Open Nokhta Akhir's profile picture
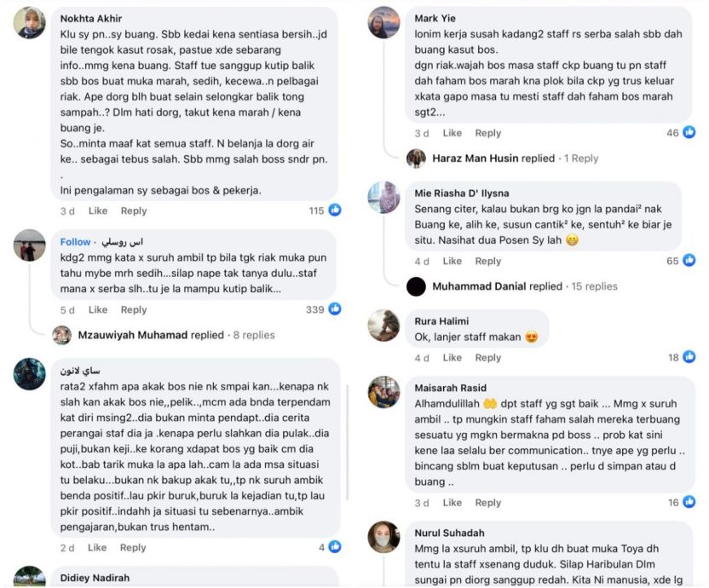This screenshot has width=709, height=588. (30, 22)
